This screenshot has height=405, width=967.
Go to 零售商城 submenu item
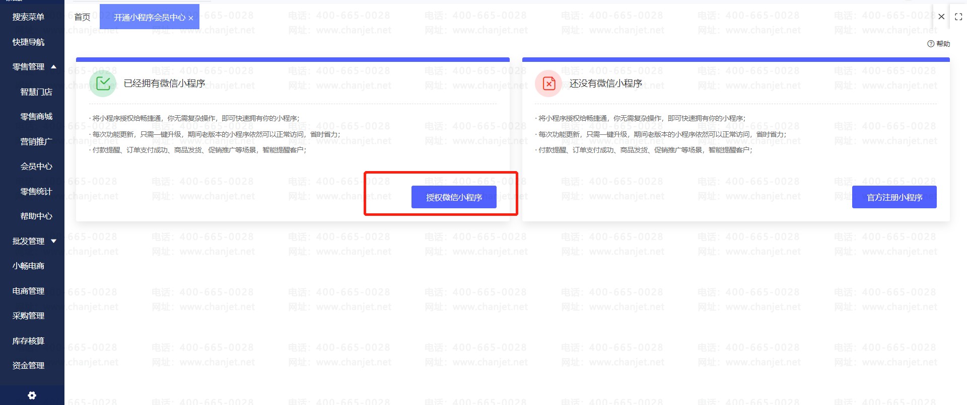pyautogui.click(x=36, y=117)
